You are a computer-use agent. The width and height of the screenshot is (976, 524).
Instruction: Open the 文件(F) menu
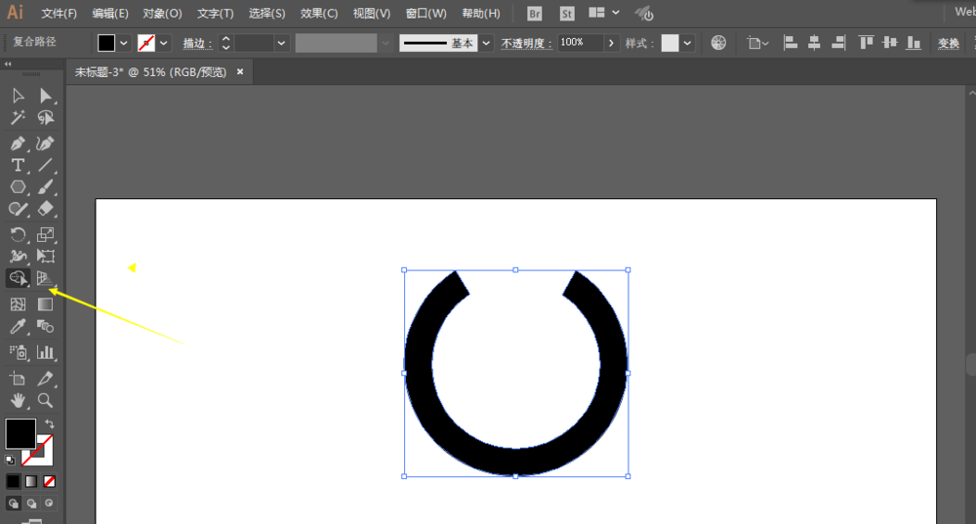(x=59, y=14)
